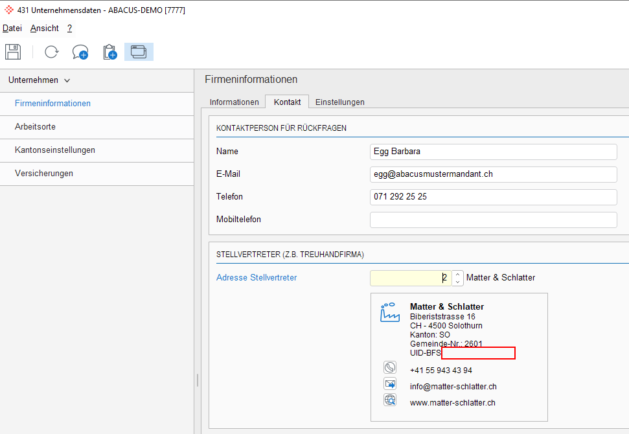Click the Firmeninformationen page heading
The height and width of the screenshot is (434, 629).
click(251, 80)
